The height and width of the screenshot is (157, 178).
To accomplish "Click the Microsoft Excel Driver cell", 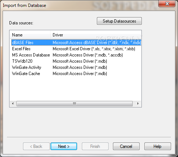I will pos(94,49).
